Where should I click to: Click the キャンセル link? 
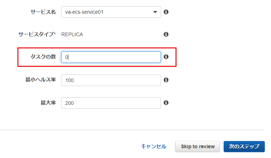[153, 146]
